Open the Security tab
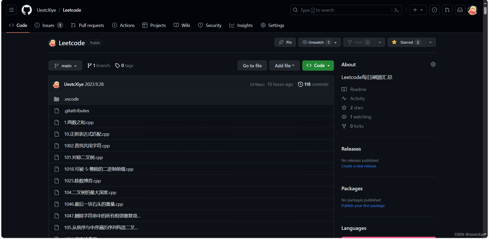The height and width of the screenshot is (239, 489). click(x=210, y=25)
